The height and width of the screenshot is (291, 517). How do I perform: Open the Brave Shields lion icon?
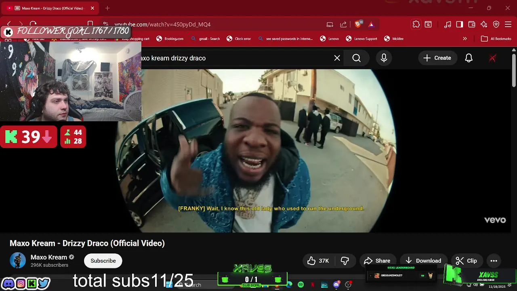tap(358, 24)
